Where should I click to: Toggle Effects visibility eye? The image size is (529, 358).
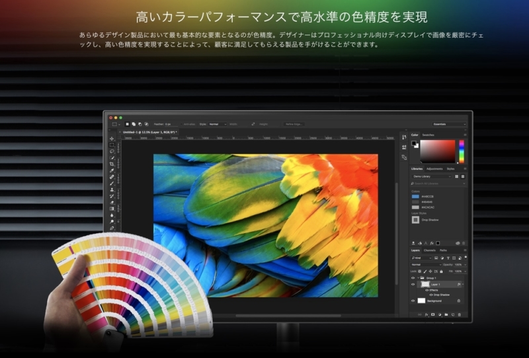click(x=427, y=290)
